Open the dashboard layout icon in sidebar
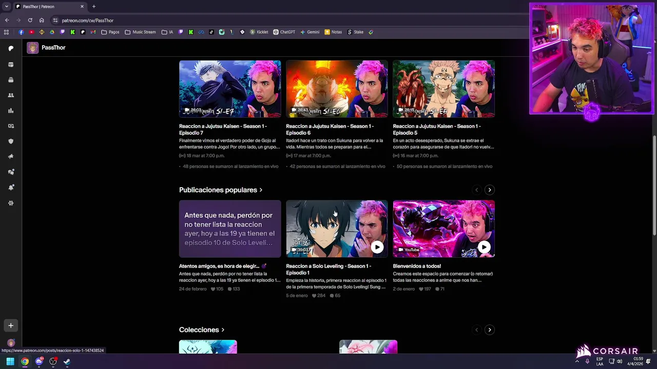Viewport: 657px width, 369px height. click(x=11, y=65)
